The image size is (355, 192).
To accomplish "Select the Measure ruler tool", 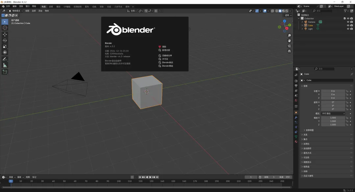I will click(x=5, y=65).
